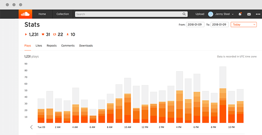
Task: Click the 10 AM bar in chart
Action: pos(128,101)
